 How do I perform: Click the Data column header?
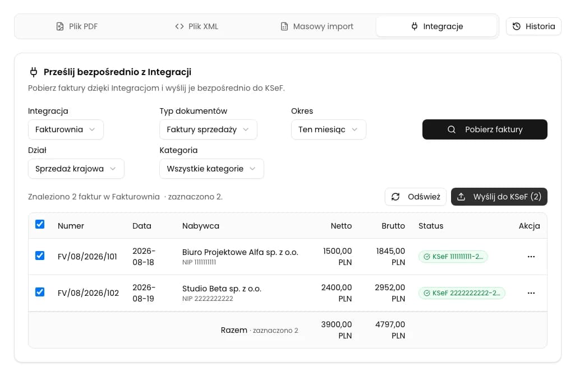pyautogui.click(x=141, y=226)
